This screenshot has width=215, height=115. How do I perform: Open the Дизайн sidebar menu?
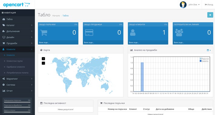click(x=18, y=37)
